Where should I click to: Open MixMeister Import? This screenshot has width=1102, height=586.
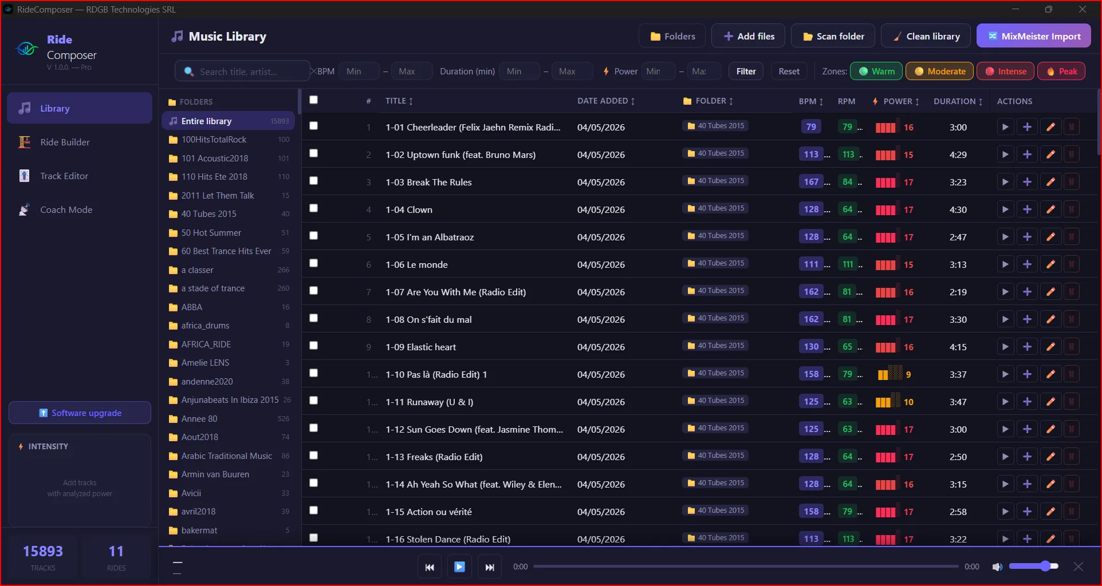pyautogui.click(x=1034, y=36)
